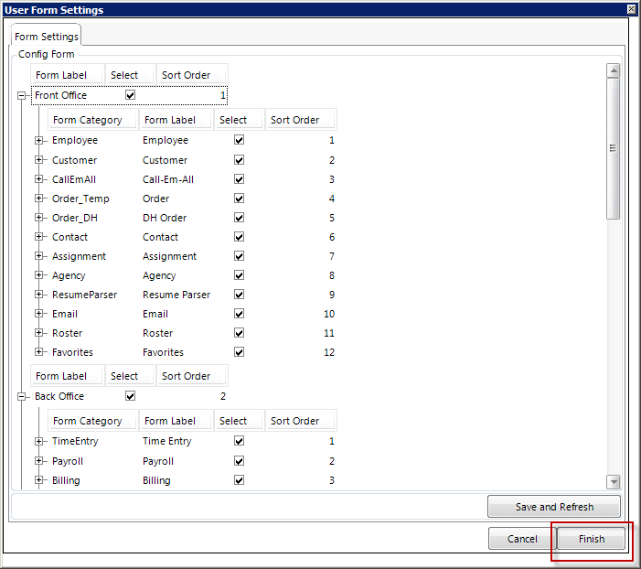Click the Form Category header under Front Office

tap(92, 120)
